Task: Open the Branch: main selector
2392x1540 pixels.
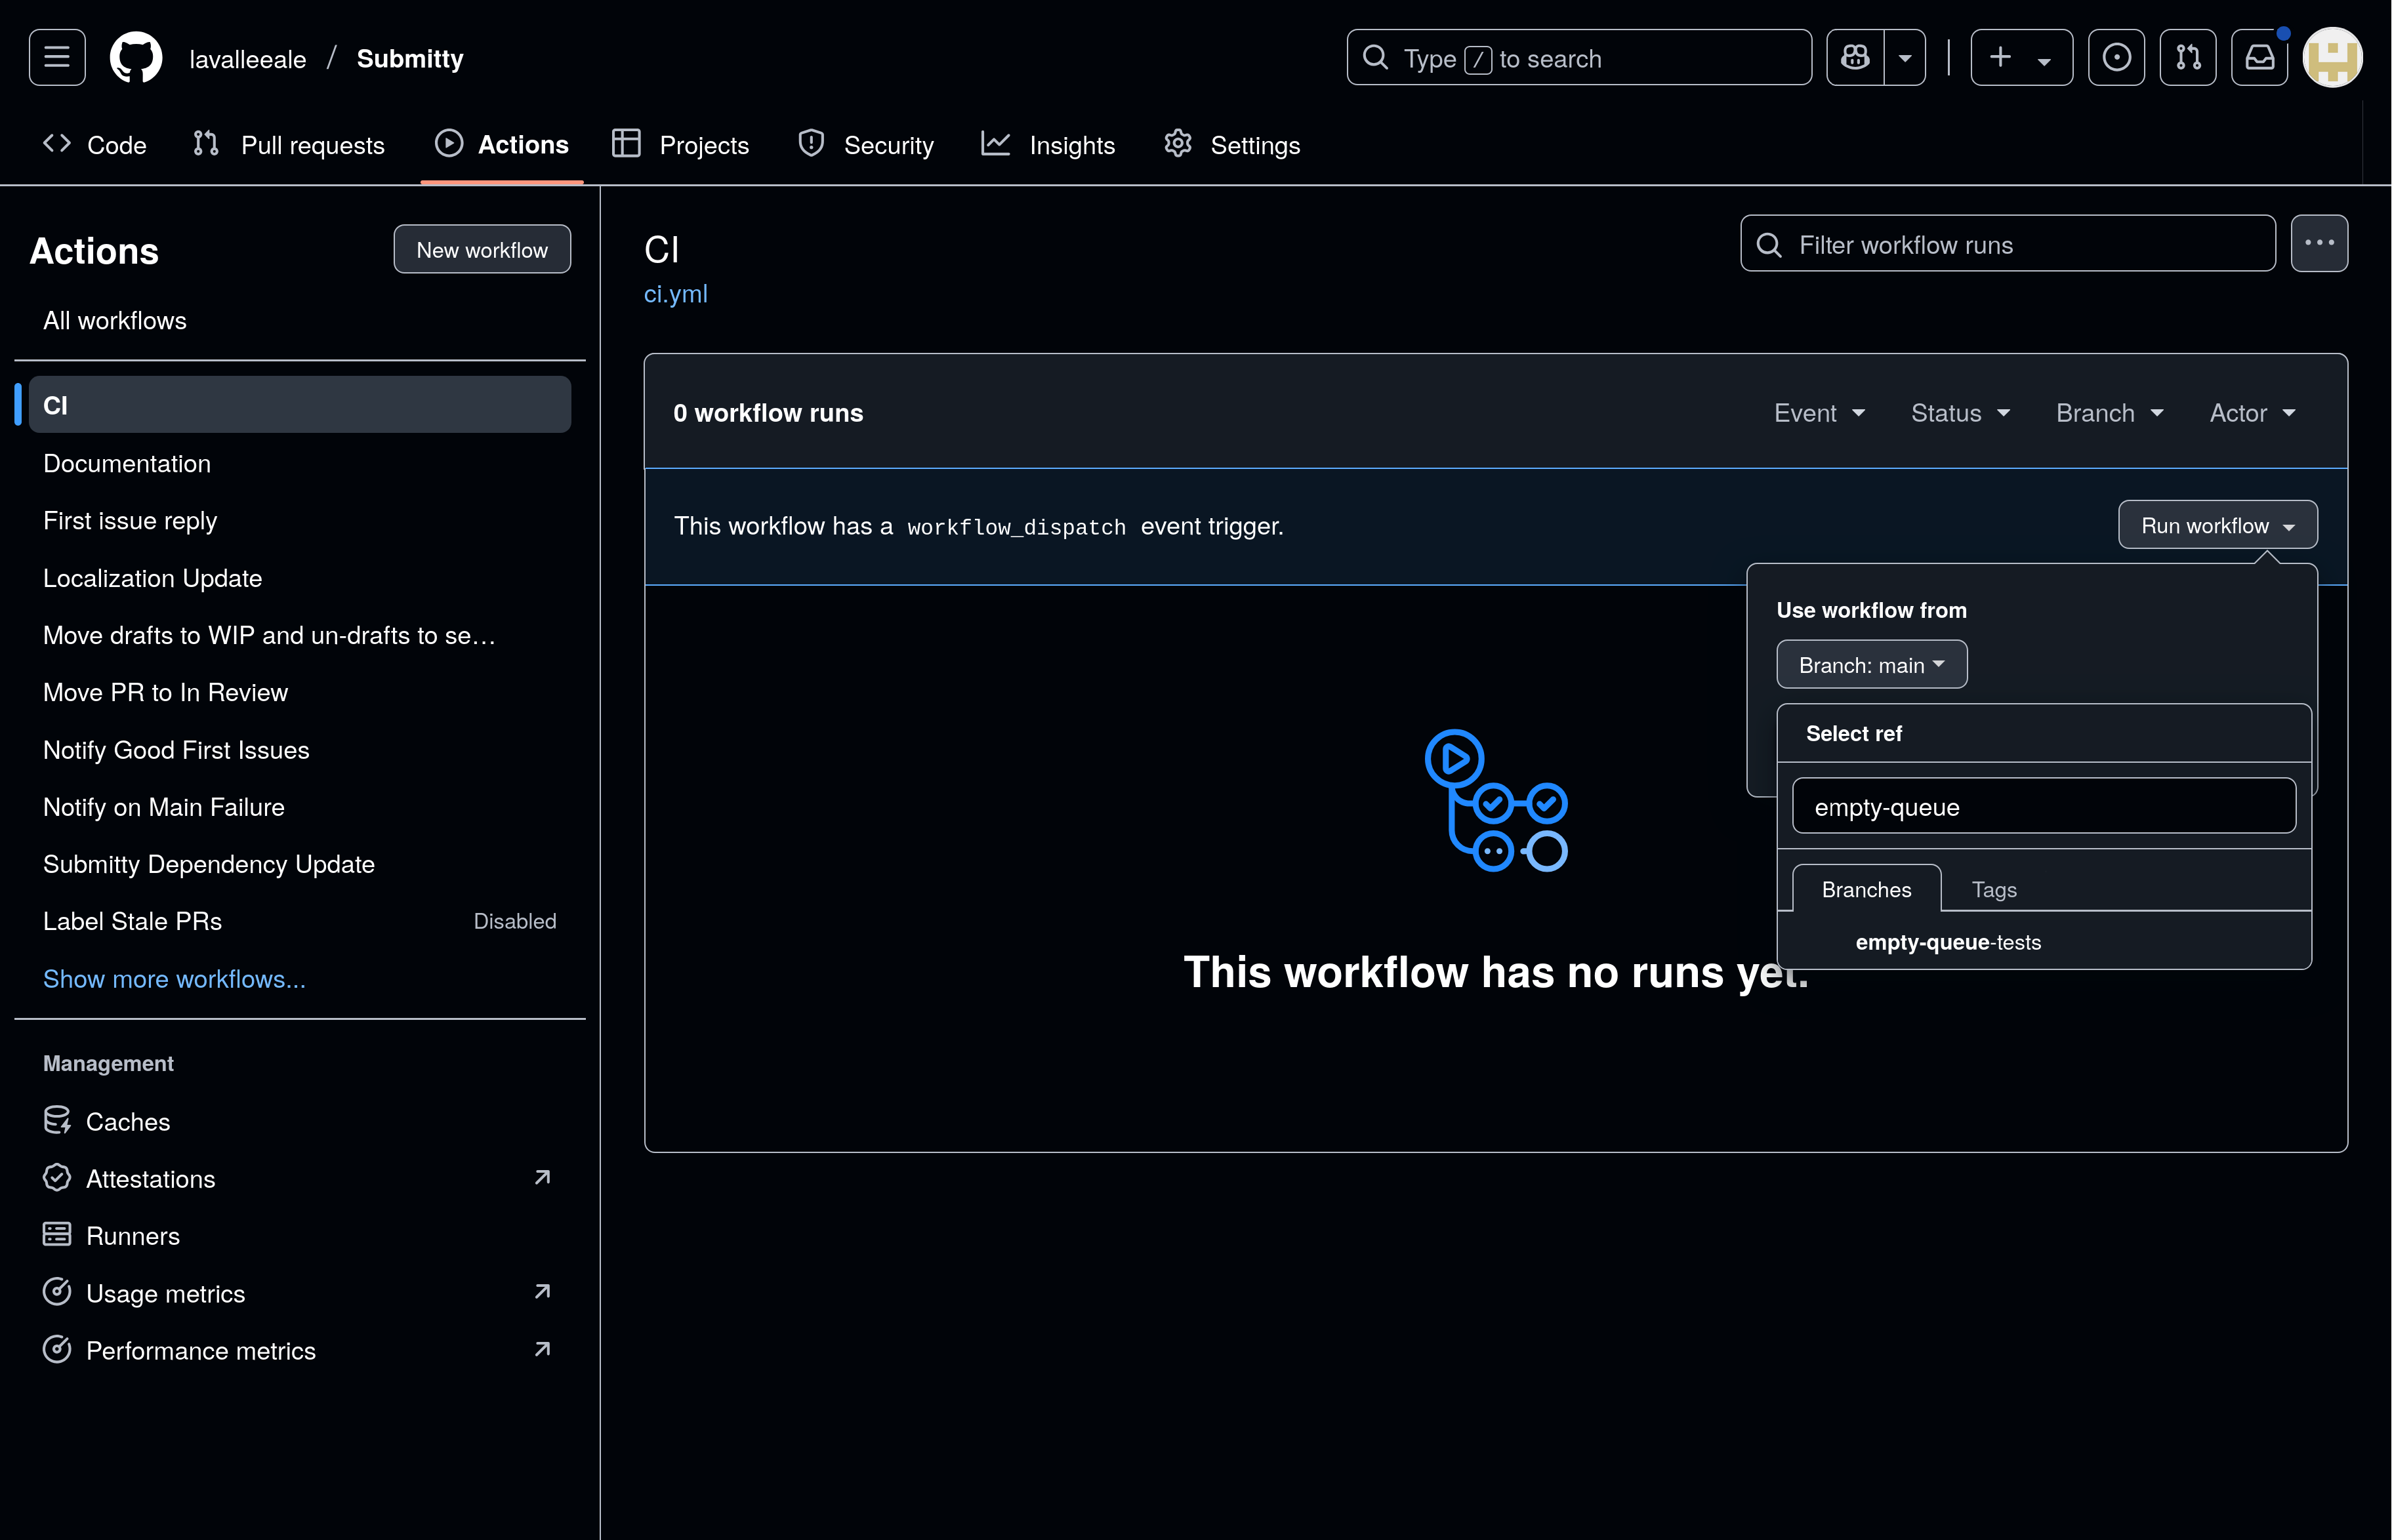Action: (1872, 665)
